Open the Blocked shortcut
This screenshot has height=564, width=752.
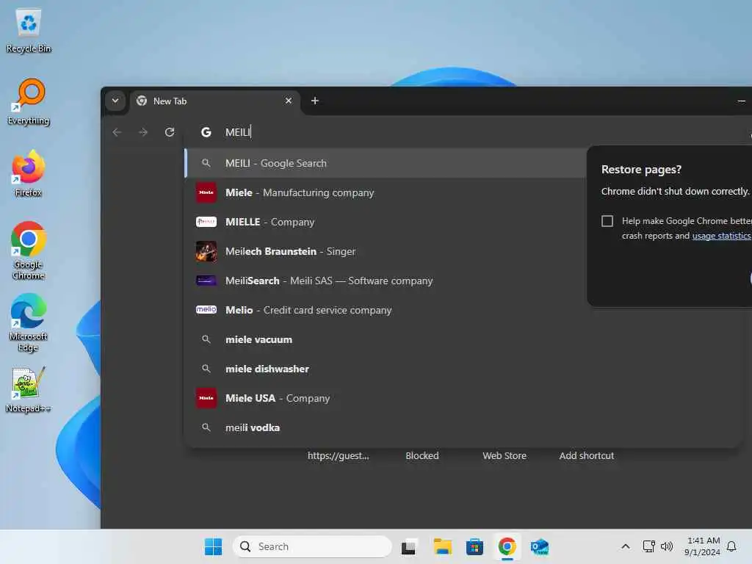(x=422, y=455)
